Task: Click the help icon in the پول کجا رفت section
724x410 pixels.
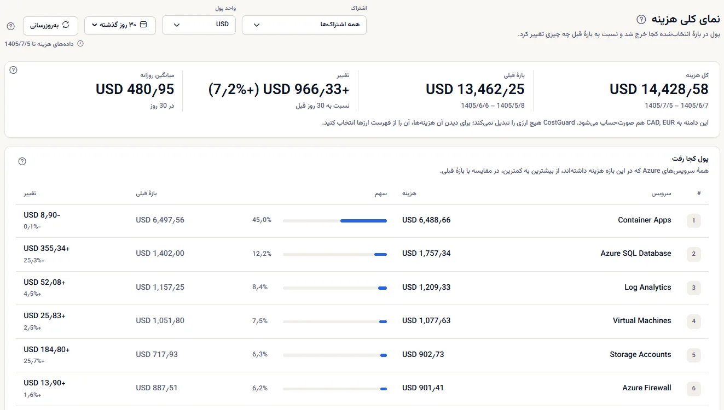Action: pos(22,161)
